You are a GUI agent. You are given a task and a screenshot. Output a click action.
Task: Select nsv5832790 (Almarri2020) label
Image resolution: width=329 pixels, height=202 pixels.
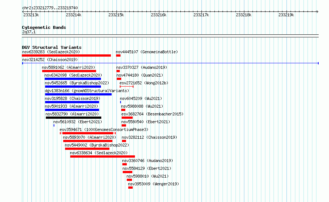click(72, 114)
